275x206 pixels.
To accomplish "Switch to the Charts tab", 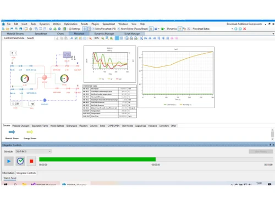I will click(61, 34).
